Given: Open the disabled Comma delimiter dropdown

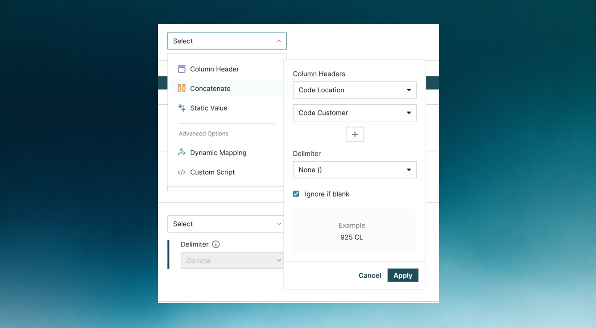Looking at the screenshot, I should 232,261.
